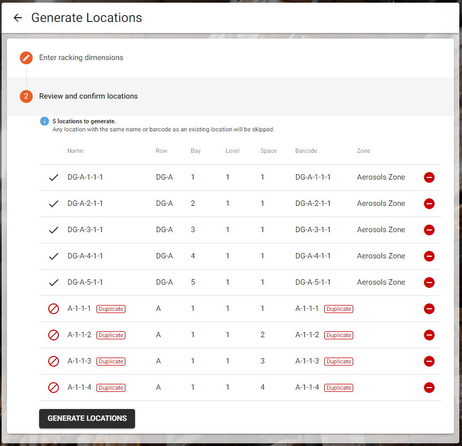Click the Name column header
The image size is (462, 446).
76,151
